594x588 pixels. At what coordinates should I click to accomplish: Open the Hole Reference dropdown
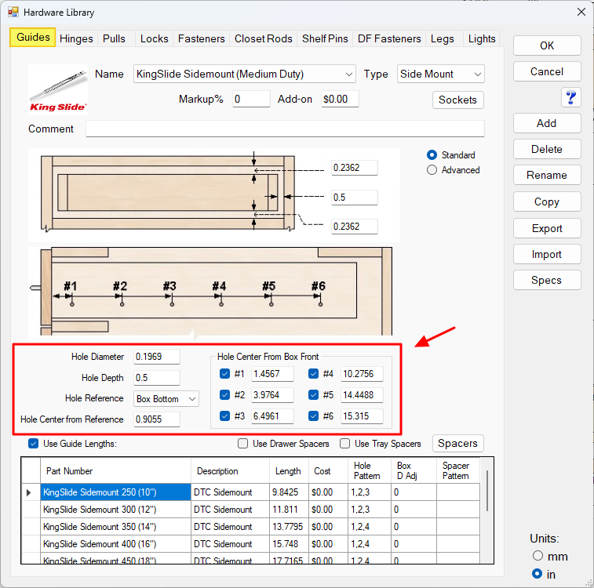click(x=192, y=399)
